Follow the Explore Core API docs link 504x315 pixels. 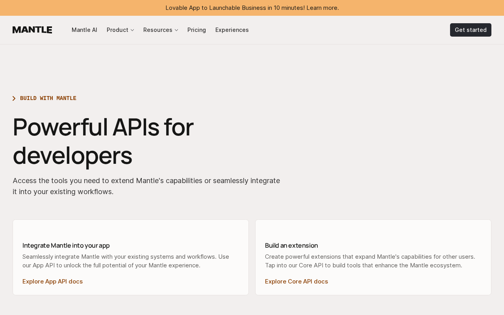[296, 282]
